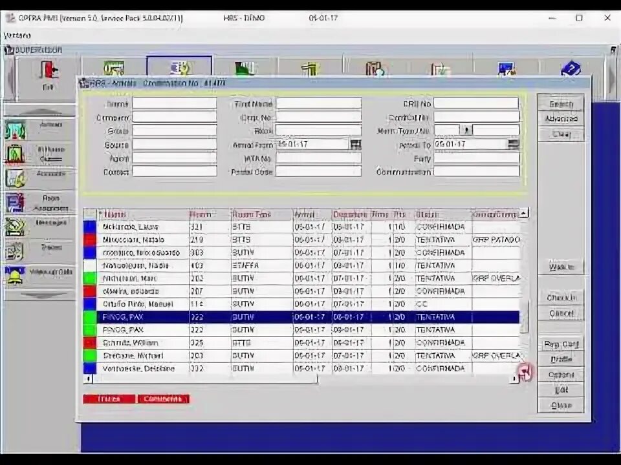
Task: Click the left arrow of the table's horizontal scrollbar
Action: tap(88, 379)
